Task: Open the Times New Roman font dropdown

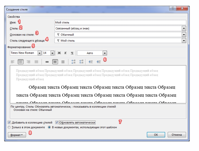Action: point(40,53)
